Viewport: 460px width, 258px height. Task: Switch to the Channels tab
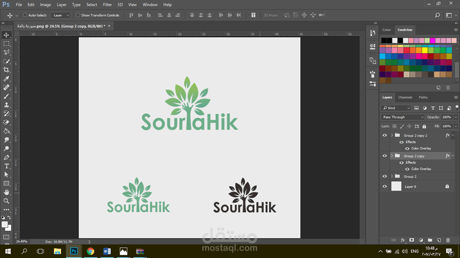(405, 97)
